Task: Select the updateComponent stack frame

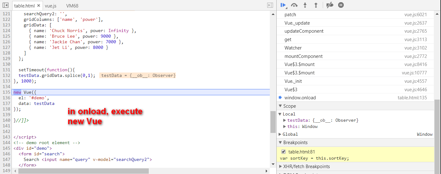Action: pyautogui.click(x=355, y=31)
